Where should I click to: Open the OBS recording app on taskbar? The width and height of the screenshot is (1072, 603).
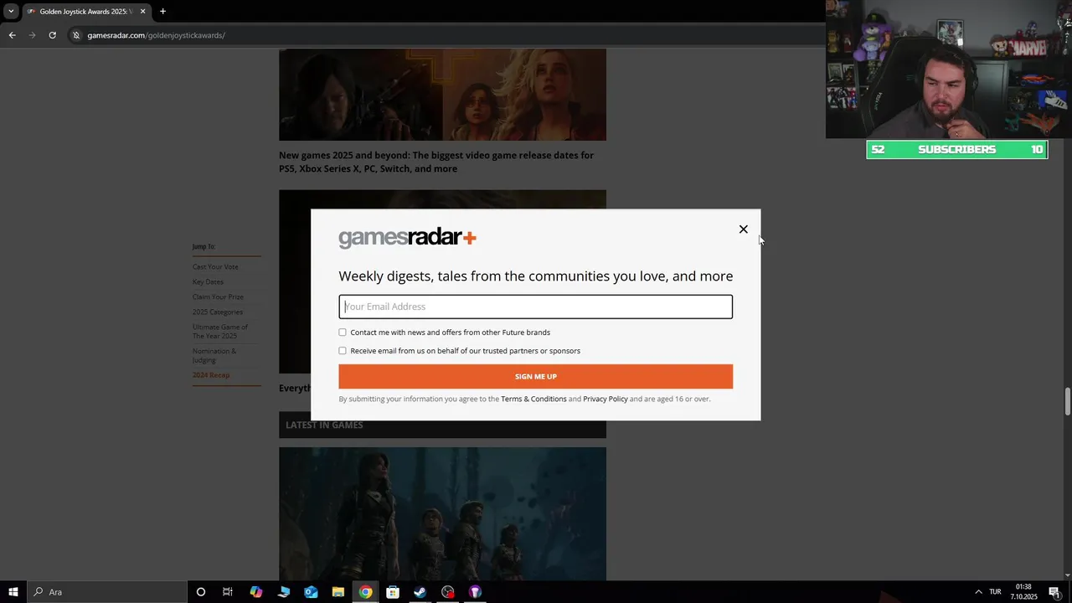tap(448, 592)
